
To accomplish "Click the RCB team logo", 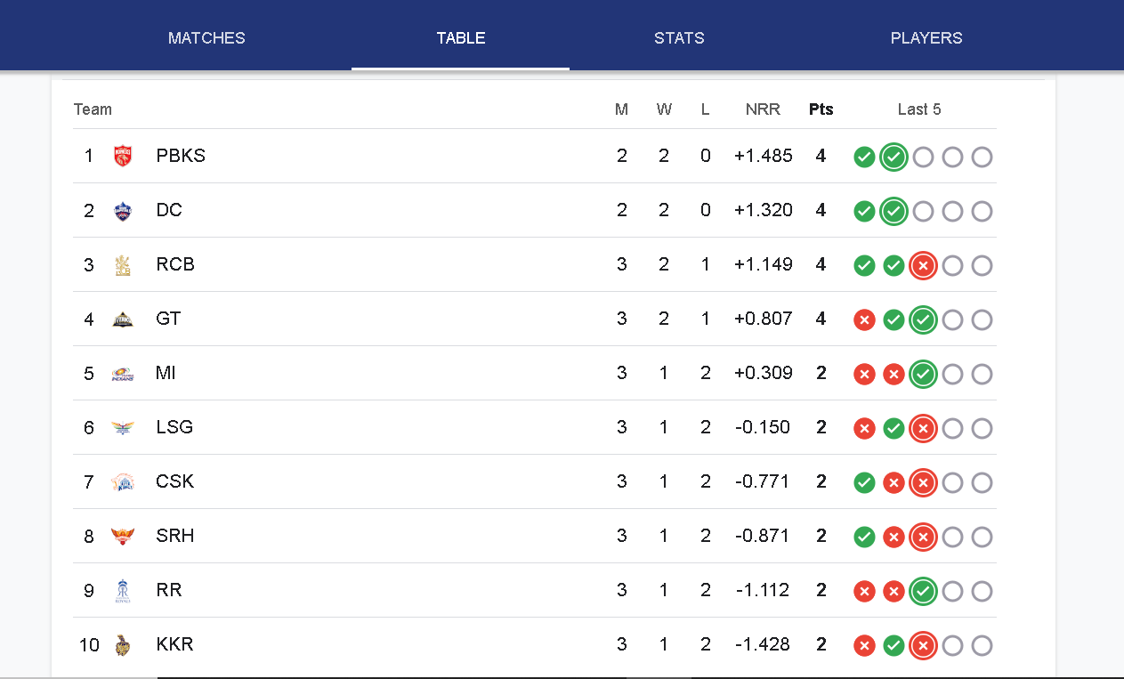I will [123, 265].
